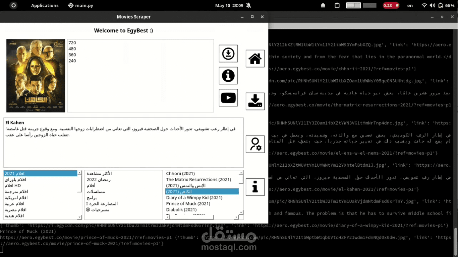Select Chhorii (2021) movie
The width and height of the screenshot is (458, 257).
click(x=202, y=173)
